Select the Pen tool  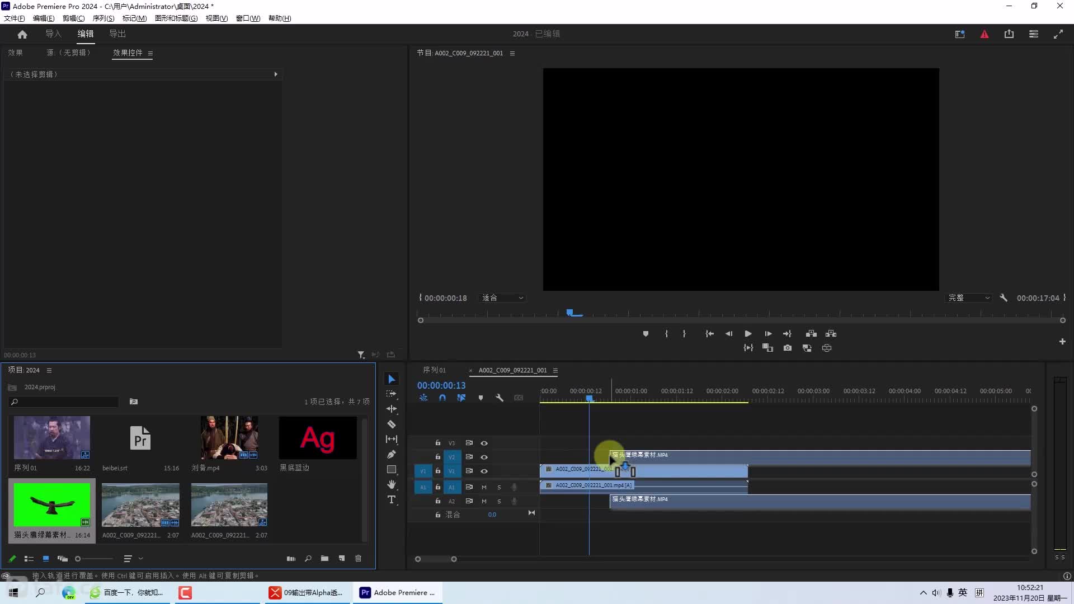(x=392, y=454)
